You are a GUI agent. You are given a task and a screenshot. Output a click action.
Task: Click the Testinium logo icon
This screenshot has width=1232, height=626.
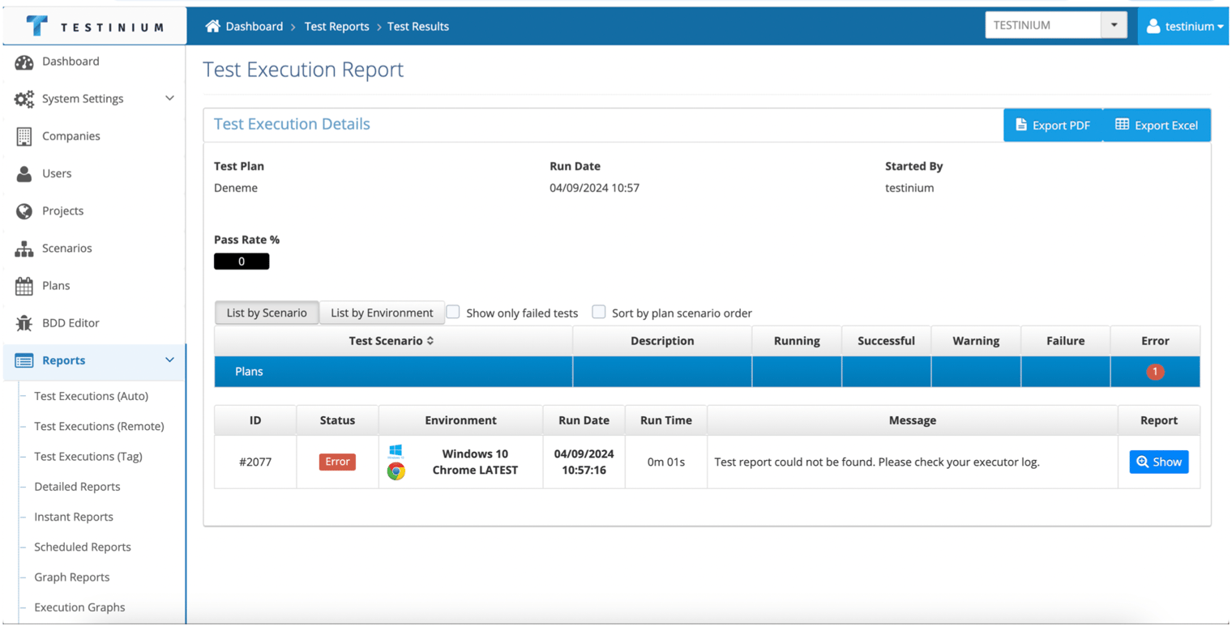pos(37,26)
